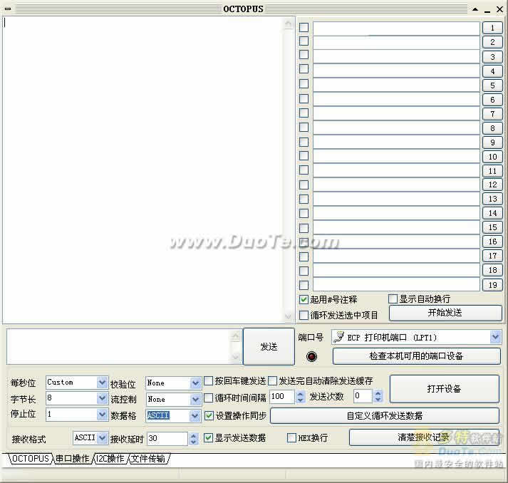Viewport: 508px width, 483px height.
Task: Open the 每秒位 baud rate dropdown
Action: [x=102, y=383]
